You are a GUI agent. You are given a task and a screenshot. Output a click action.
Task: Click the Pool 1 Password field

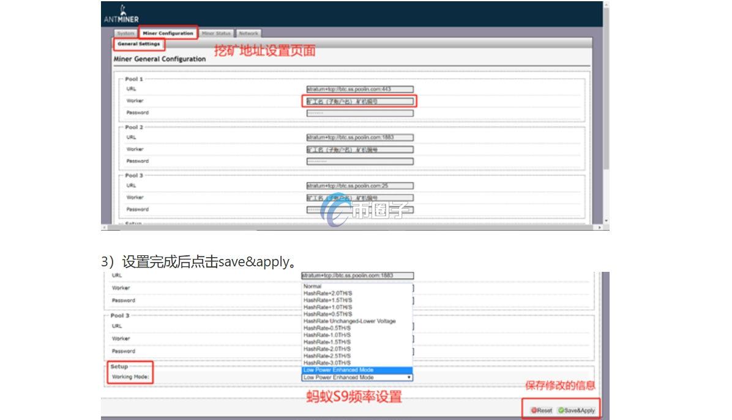click(x=359, y=113)
